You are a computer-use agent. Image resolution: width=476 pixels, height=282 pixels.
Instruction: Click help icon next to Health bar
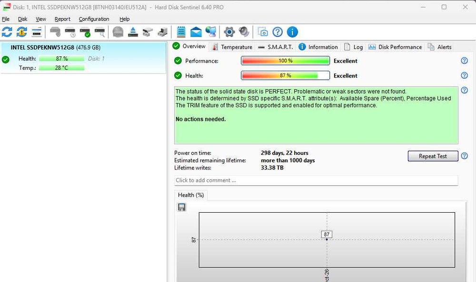(464, 75)
